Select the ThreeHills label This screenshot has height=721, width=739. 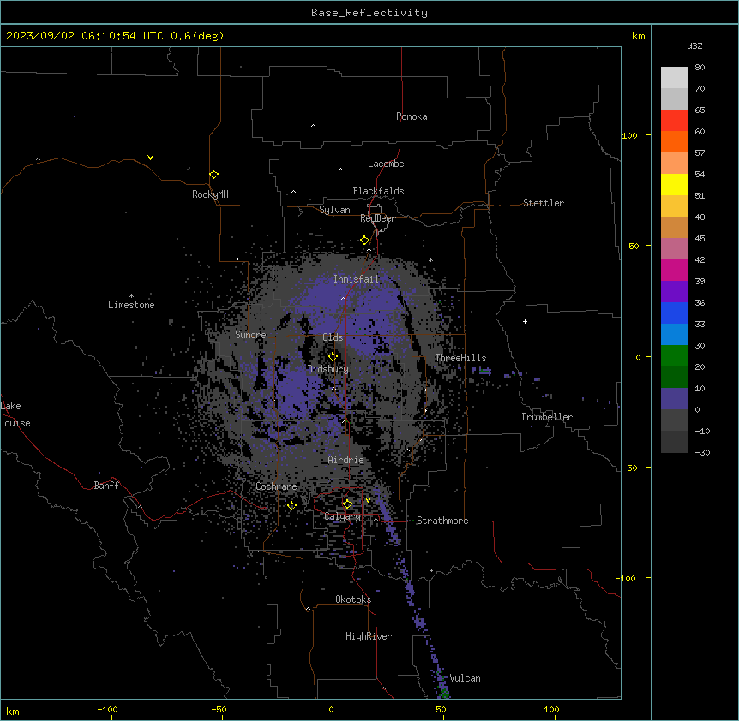[x=460, y=358]
